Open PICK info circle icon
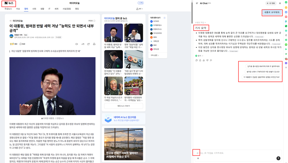This screenshot has width=288, height=163. [94, 21]
